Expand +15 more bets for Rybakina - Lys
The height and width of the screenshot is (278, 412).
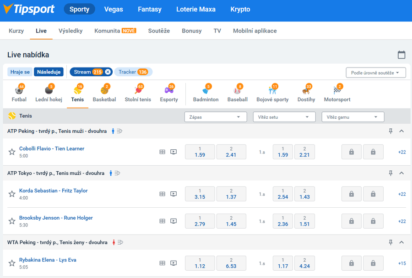pyautogui.click(x=402, y=263)
